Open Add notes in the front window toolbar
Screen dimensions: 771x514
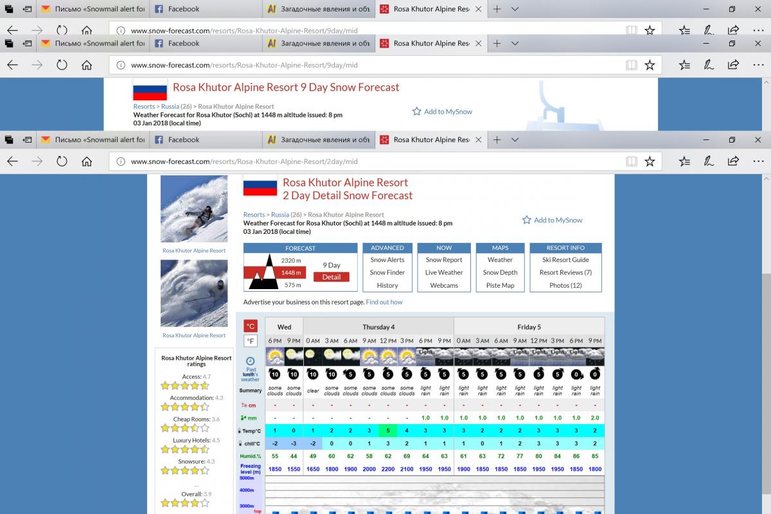(708, 161)
